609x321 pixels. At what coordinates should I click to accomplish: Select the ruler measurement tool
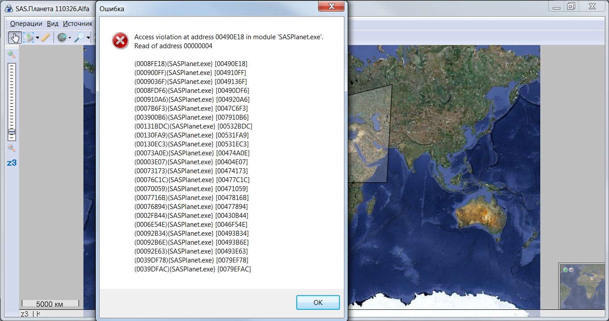click(45, 38)
